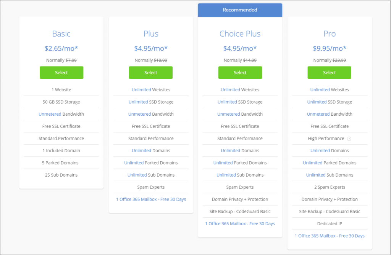
Task: Select the Pro plan
Action: tap(329, 72)
